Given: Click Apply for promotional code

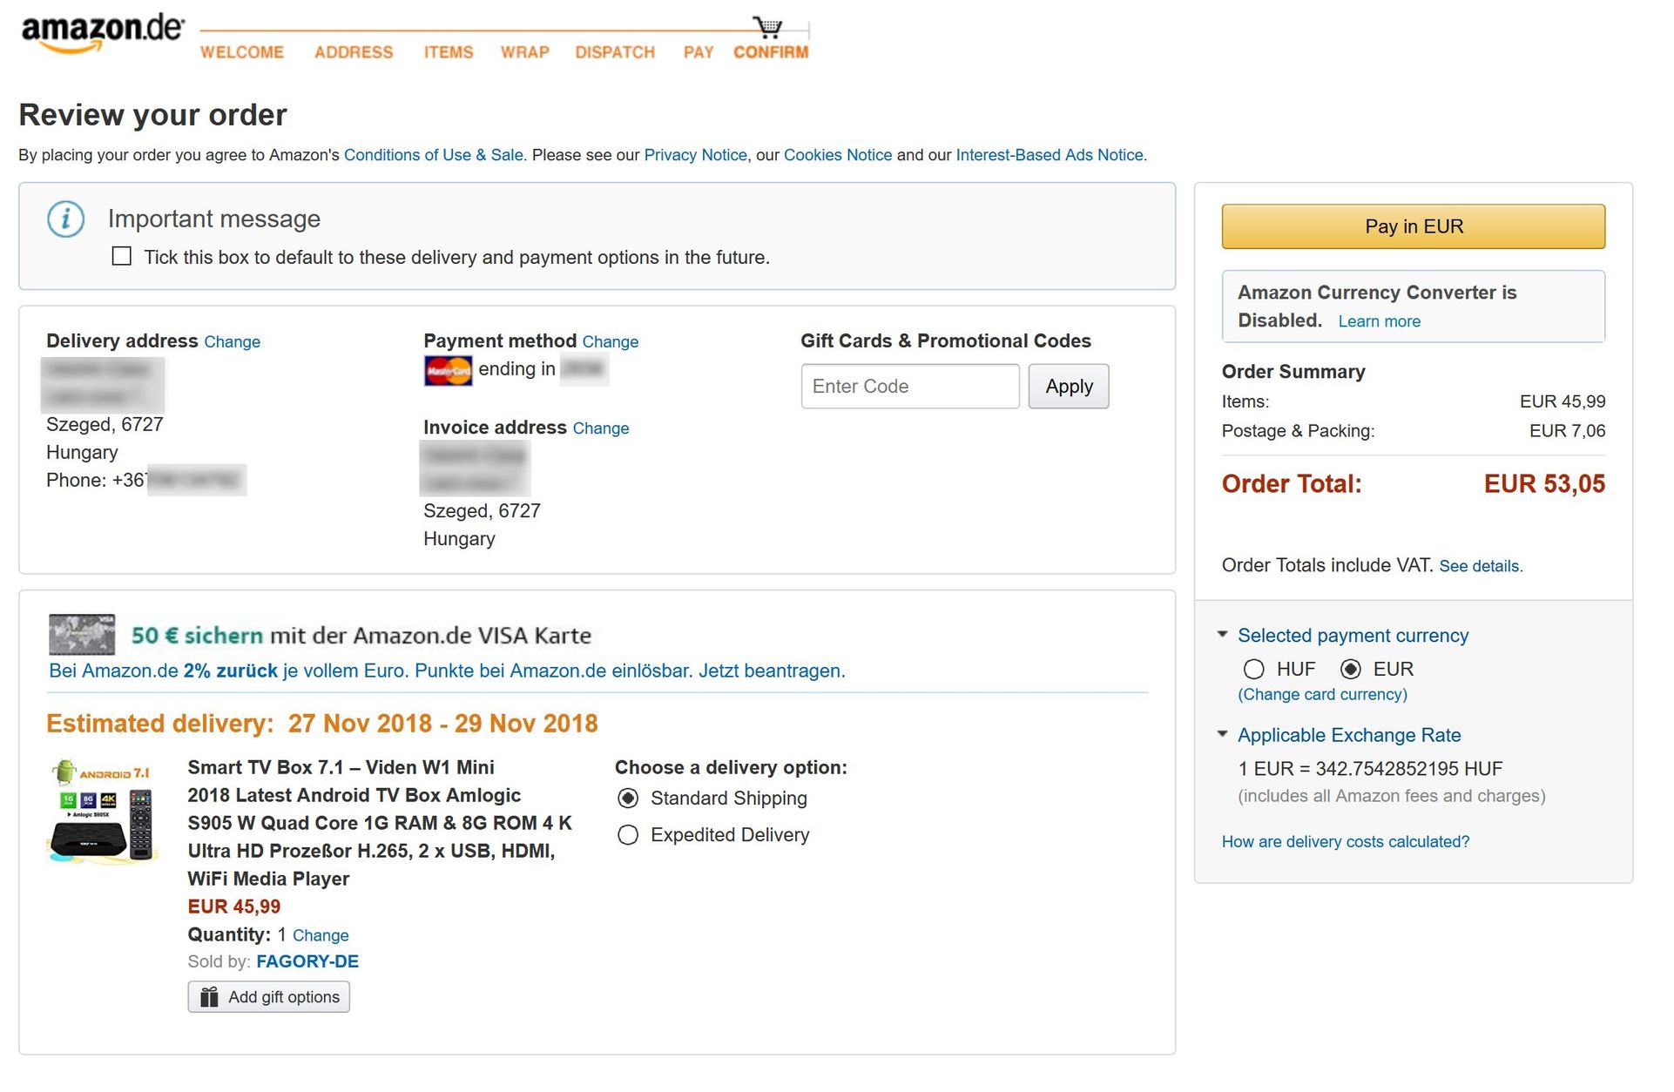Looking at the screenshot, I should (x=1069, y=387).
